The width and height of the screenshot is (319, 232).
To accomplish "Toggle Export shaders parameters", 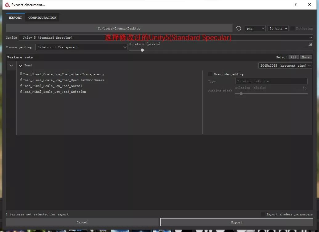I will click(x=262, y=214).
